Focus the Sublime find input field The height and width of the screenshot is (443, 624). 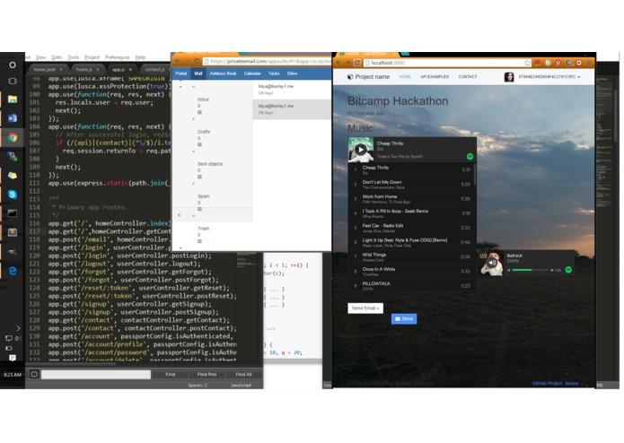tap(96, 374)
